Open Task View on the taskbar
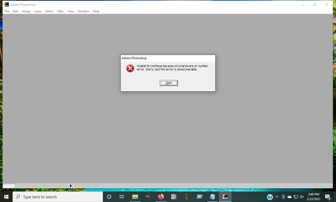 [x=122, y=197]
